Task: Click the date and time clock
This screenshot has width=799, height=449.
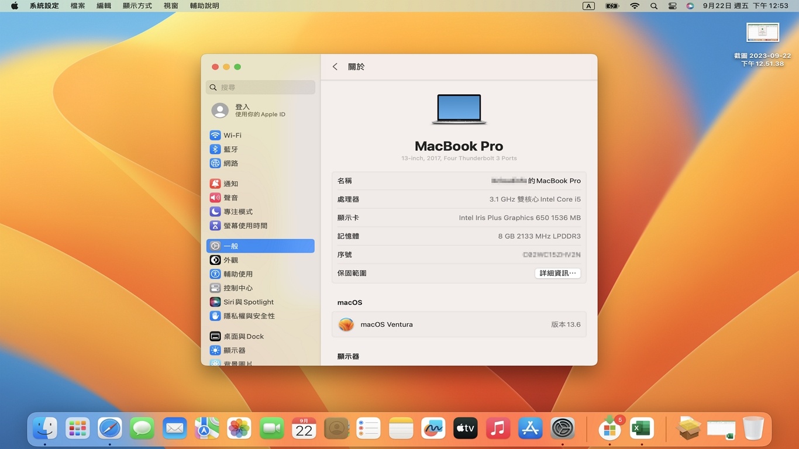Action: pyautogui.click(x=745, y=6)
